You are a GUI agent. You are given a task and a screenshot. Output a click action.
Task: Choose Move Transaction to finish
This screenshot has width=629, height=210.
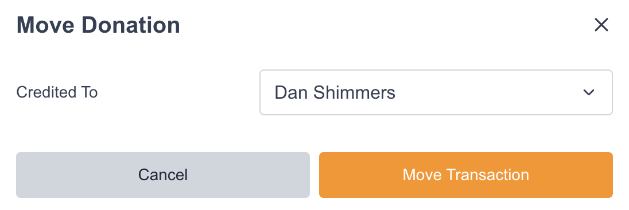point(466,175)
